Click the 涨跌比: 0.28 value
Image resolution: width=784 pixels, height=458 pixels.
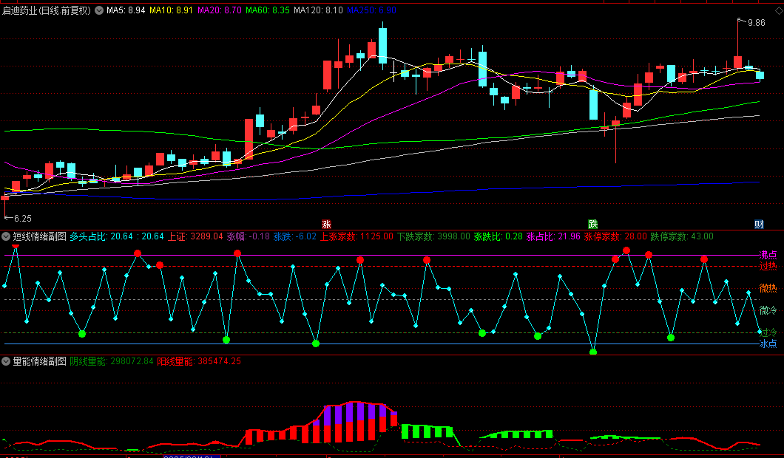(x=498, y=236)
